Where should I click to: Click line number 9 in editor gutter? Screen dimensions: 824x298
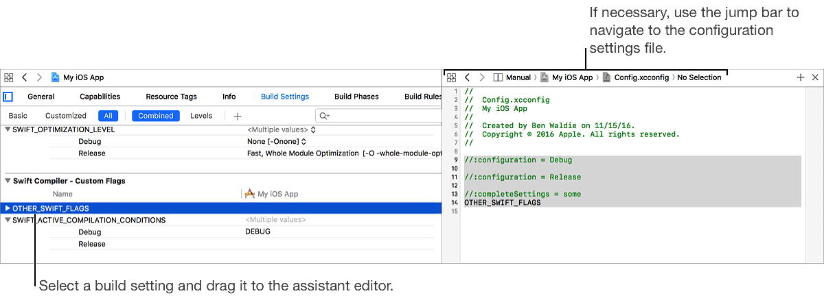point(455,160)
